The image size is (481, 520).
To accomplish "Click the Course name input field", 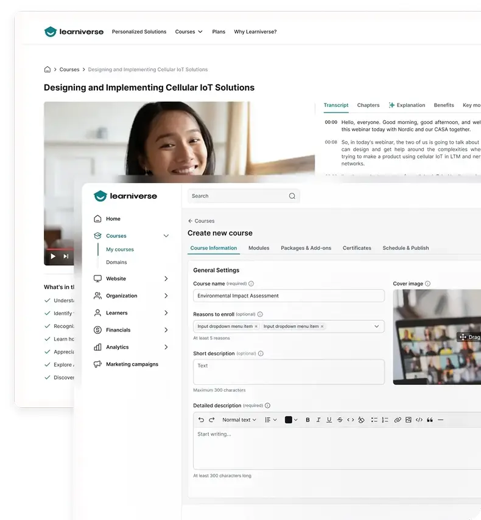I will [289, 296].
